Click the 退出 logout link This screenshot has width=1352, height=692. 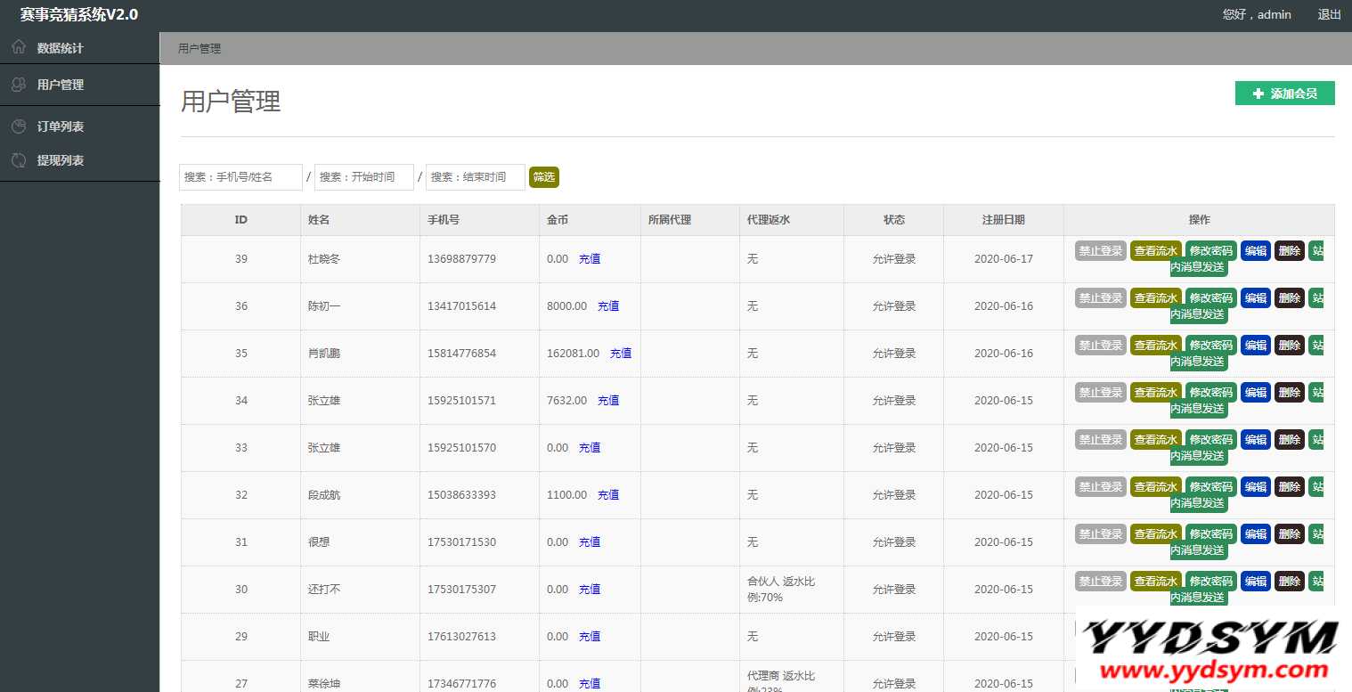pos(1329,14)
